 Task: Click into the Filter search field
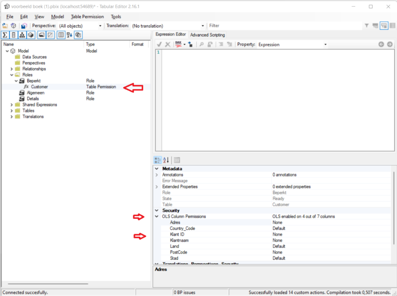coord(283,26)
